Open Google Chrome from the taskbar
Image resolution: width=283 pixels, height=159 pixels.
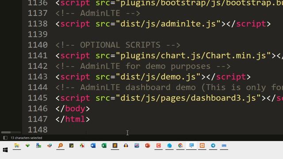(x=180, y=146)
